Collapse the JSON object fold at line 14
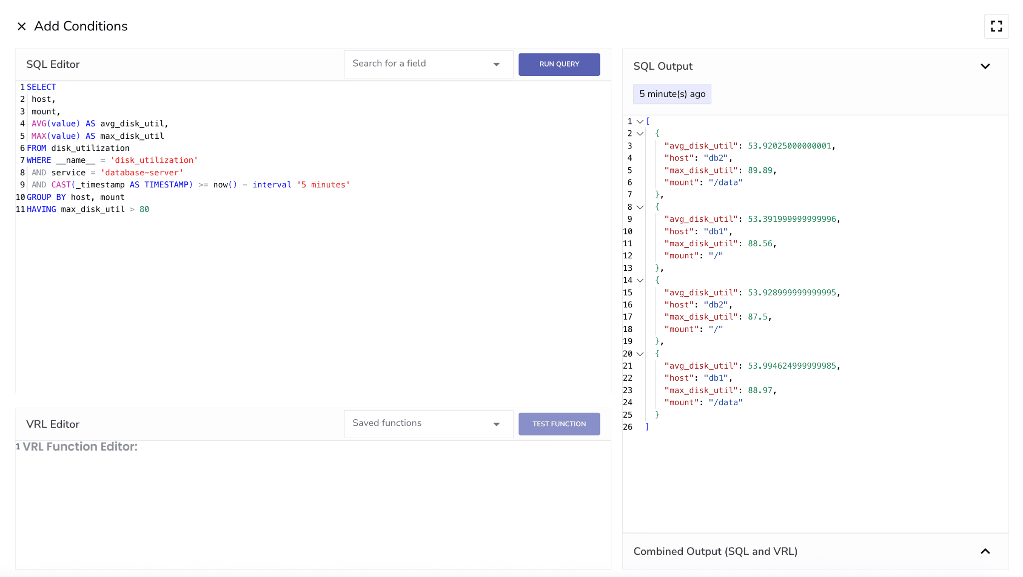 click(640, 281)
